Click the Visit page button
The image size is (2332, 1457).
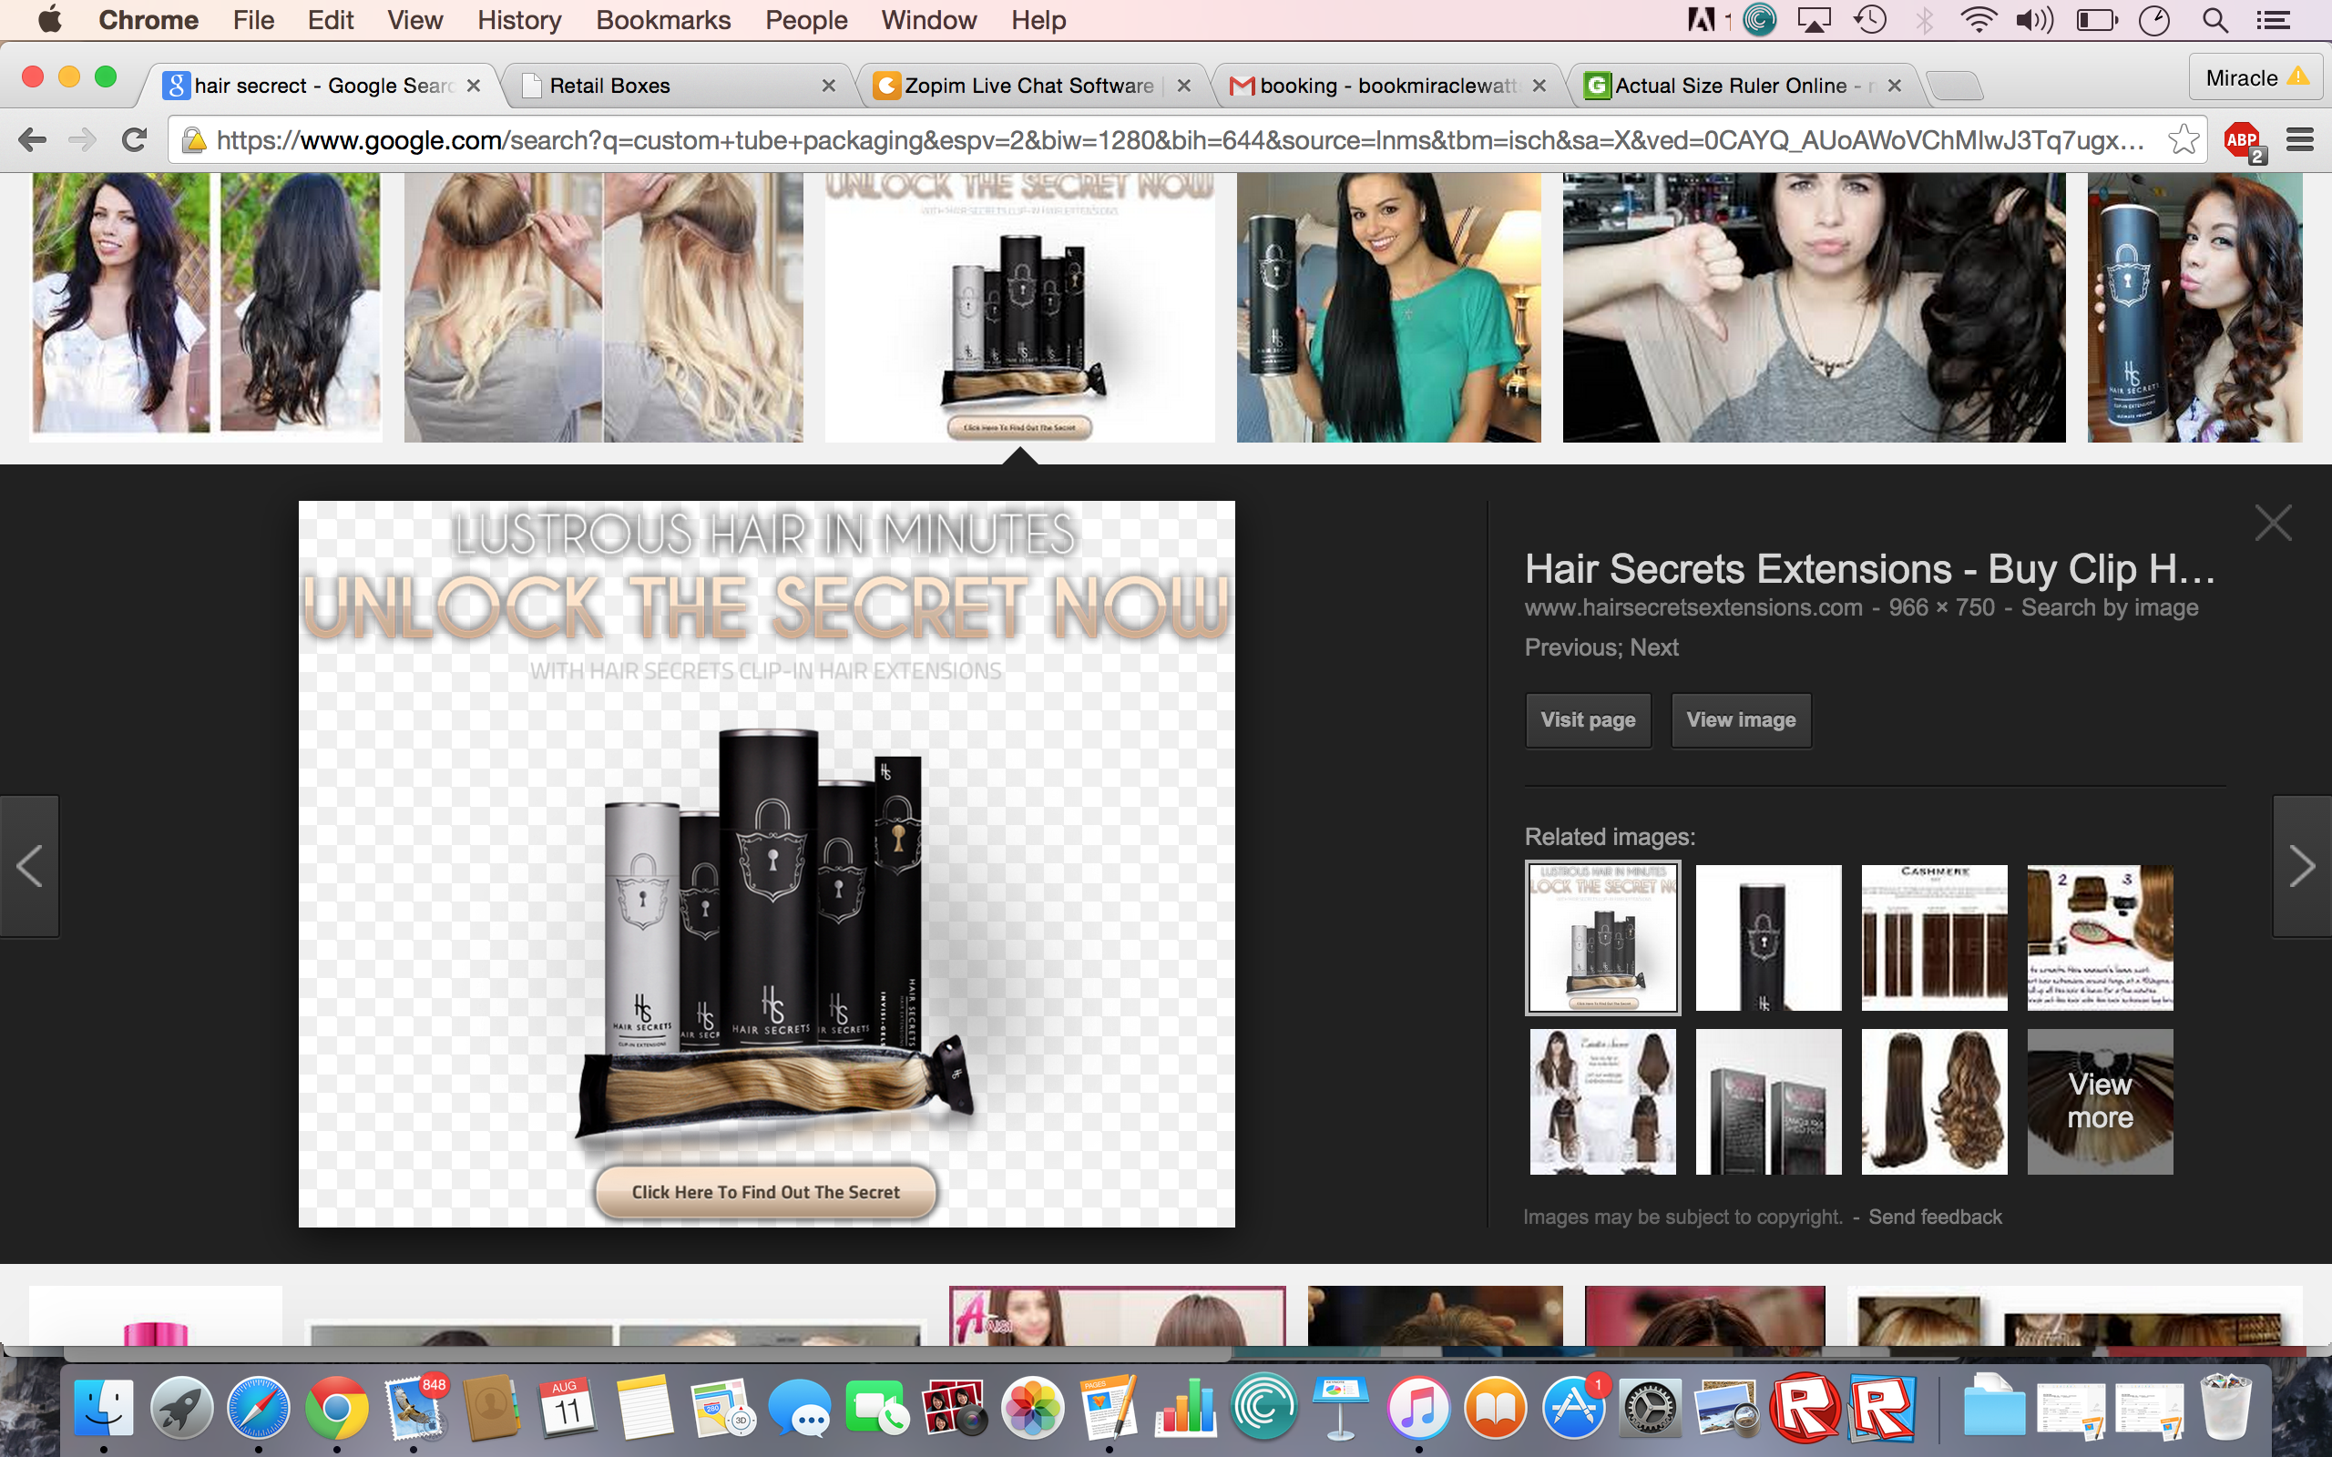tap(1587, 719)
